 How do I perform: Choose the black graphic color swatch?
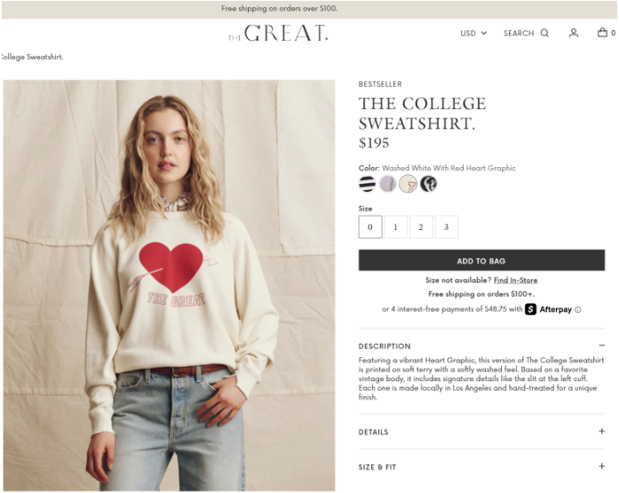click(x=429, y=184)
